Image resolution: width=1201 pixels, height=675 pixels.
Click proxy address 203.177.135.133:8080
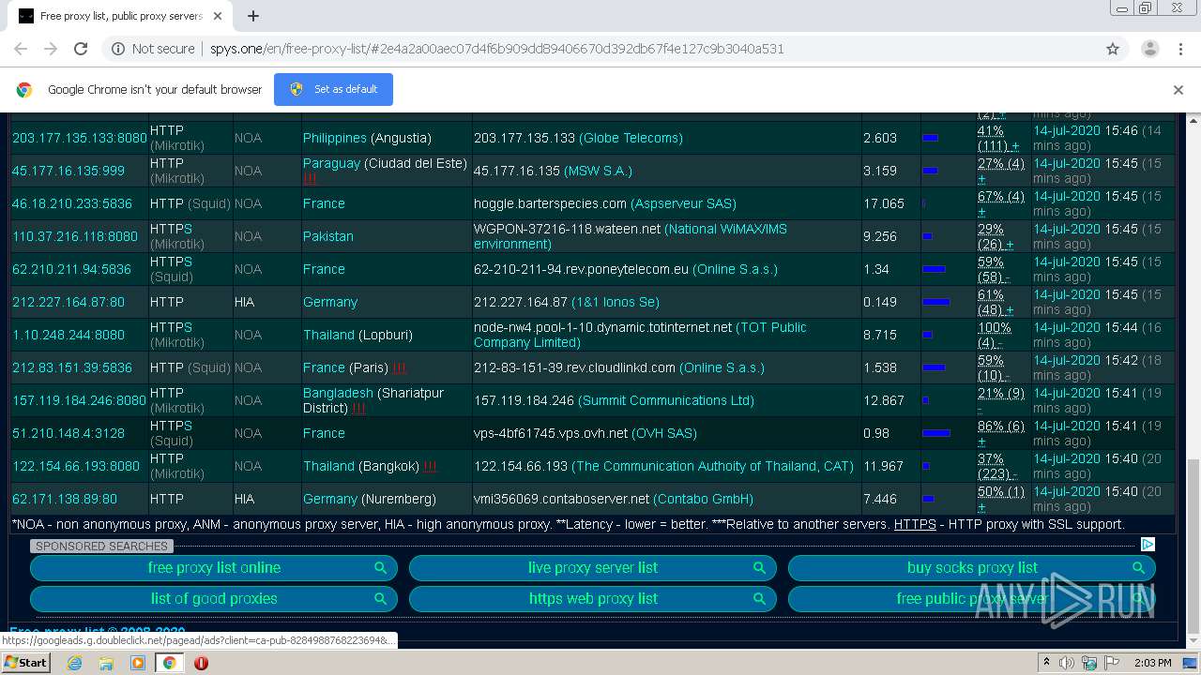tap(80, 138)
